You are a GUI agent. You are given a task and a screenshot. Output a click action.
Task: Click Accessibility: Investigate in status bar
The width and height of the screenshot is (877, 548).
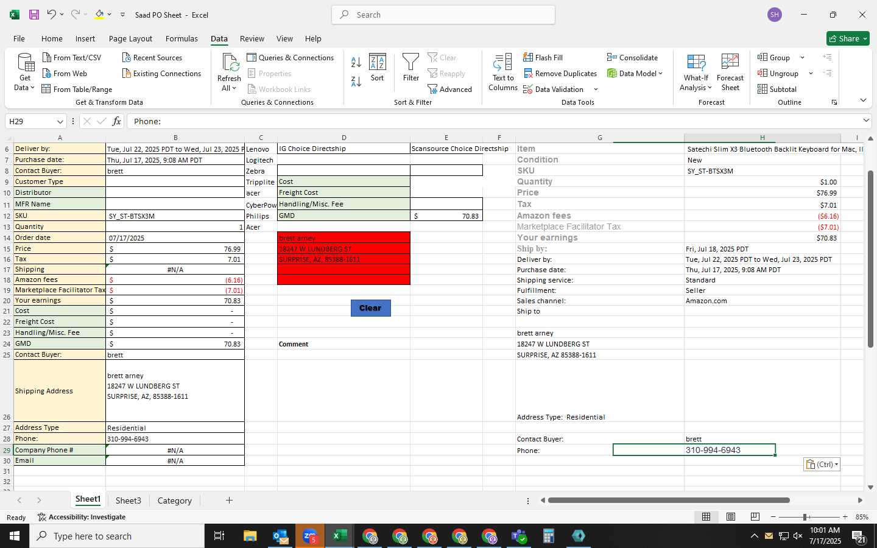[x=81, y=517]
